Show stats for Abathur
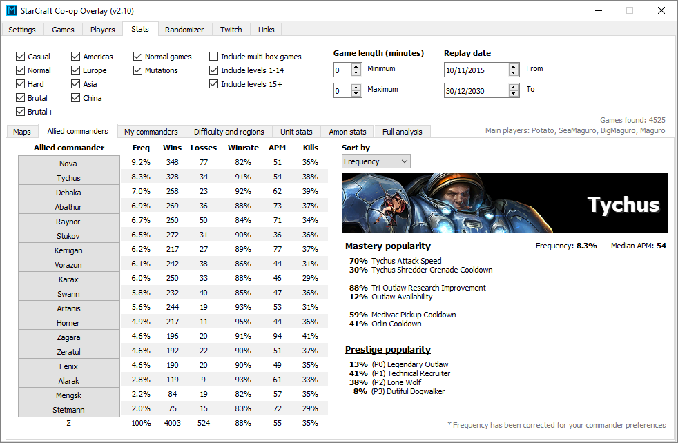The image size is (678, 443). 69,206
